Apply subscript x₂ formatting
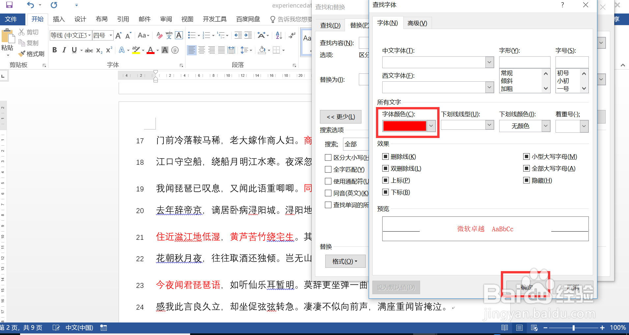The width and height of the screenshot is (629, 335). [x=99, y=50]
